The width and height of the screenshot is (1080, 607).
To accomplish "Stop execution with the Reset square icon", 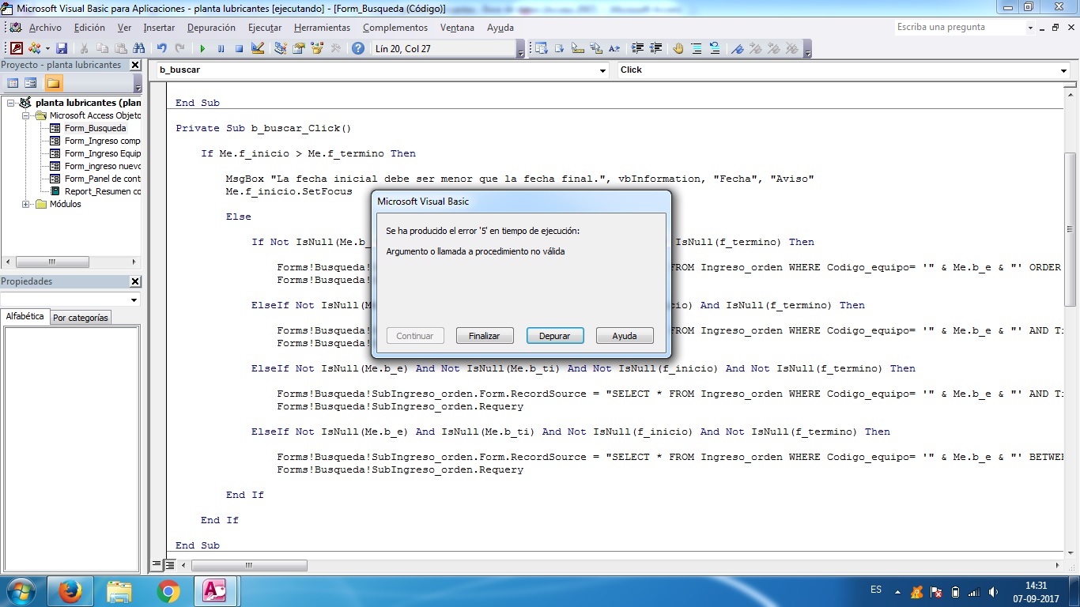I will point(239,48).
